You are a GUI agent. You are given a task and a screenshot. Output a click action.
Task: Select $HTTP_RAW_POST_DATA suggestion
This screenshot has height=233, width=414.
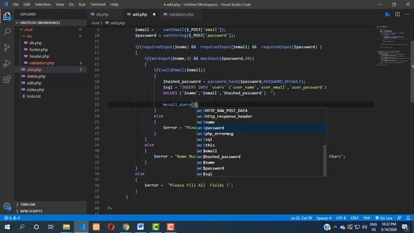(260, 111)
